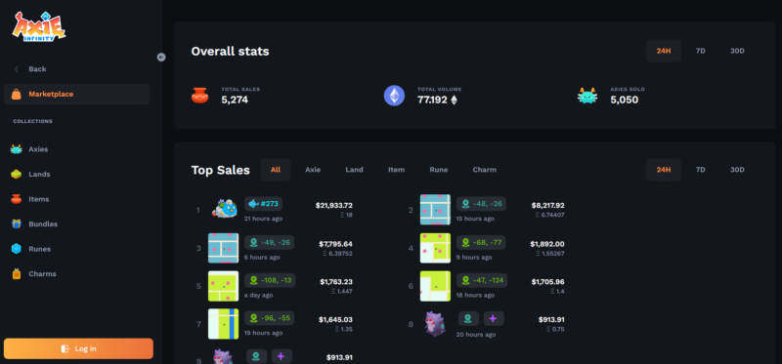Screen dimensions: 782x364
Task: Click the -49, -26 land coordinate badge
Action: click(270, 242)
